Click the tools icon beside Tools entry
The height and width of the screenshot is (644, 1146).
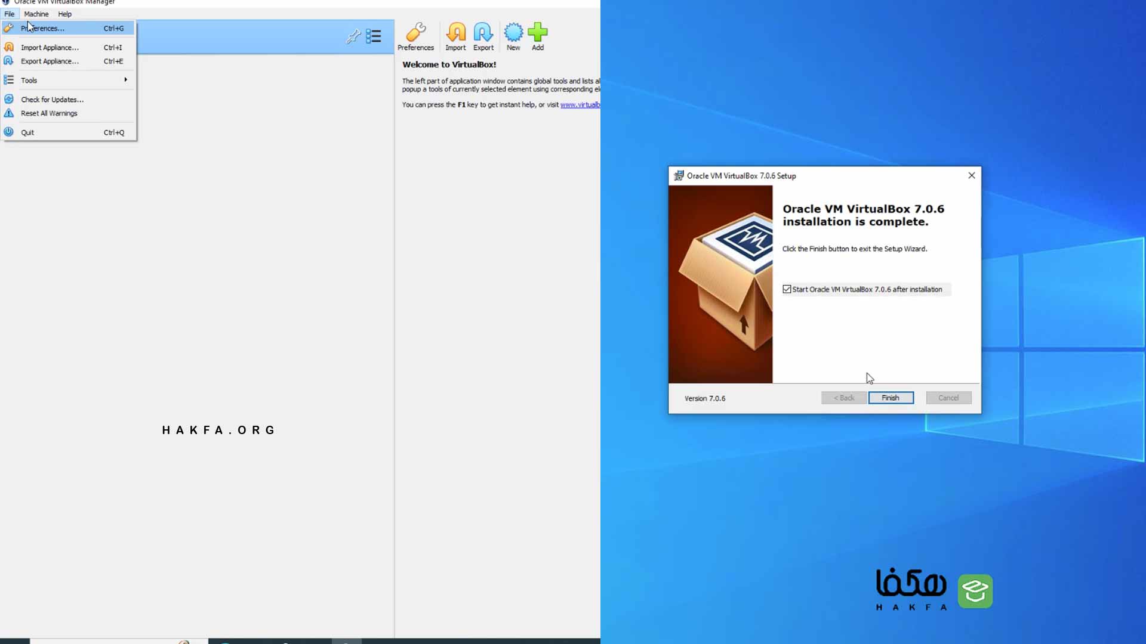tap(9, 80)
